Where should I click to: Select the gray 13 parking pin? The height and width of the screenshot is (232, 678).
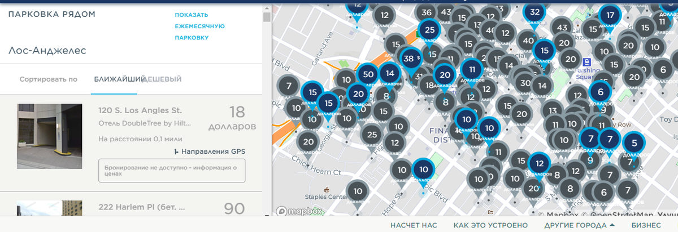553,110
